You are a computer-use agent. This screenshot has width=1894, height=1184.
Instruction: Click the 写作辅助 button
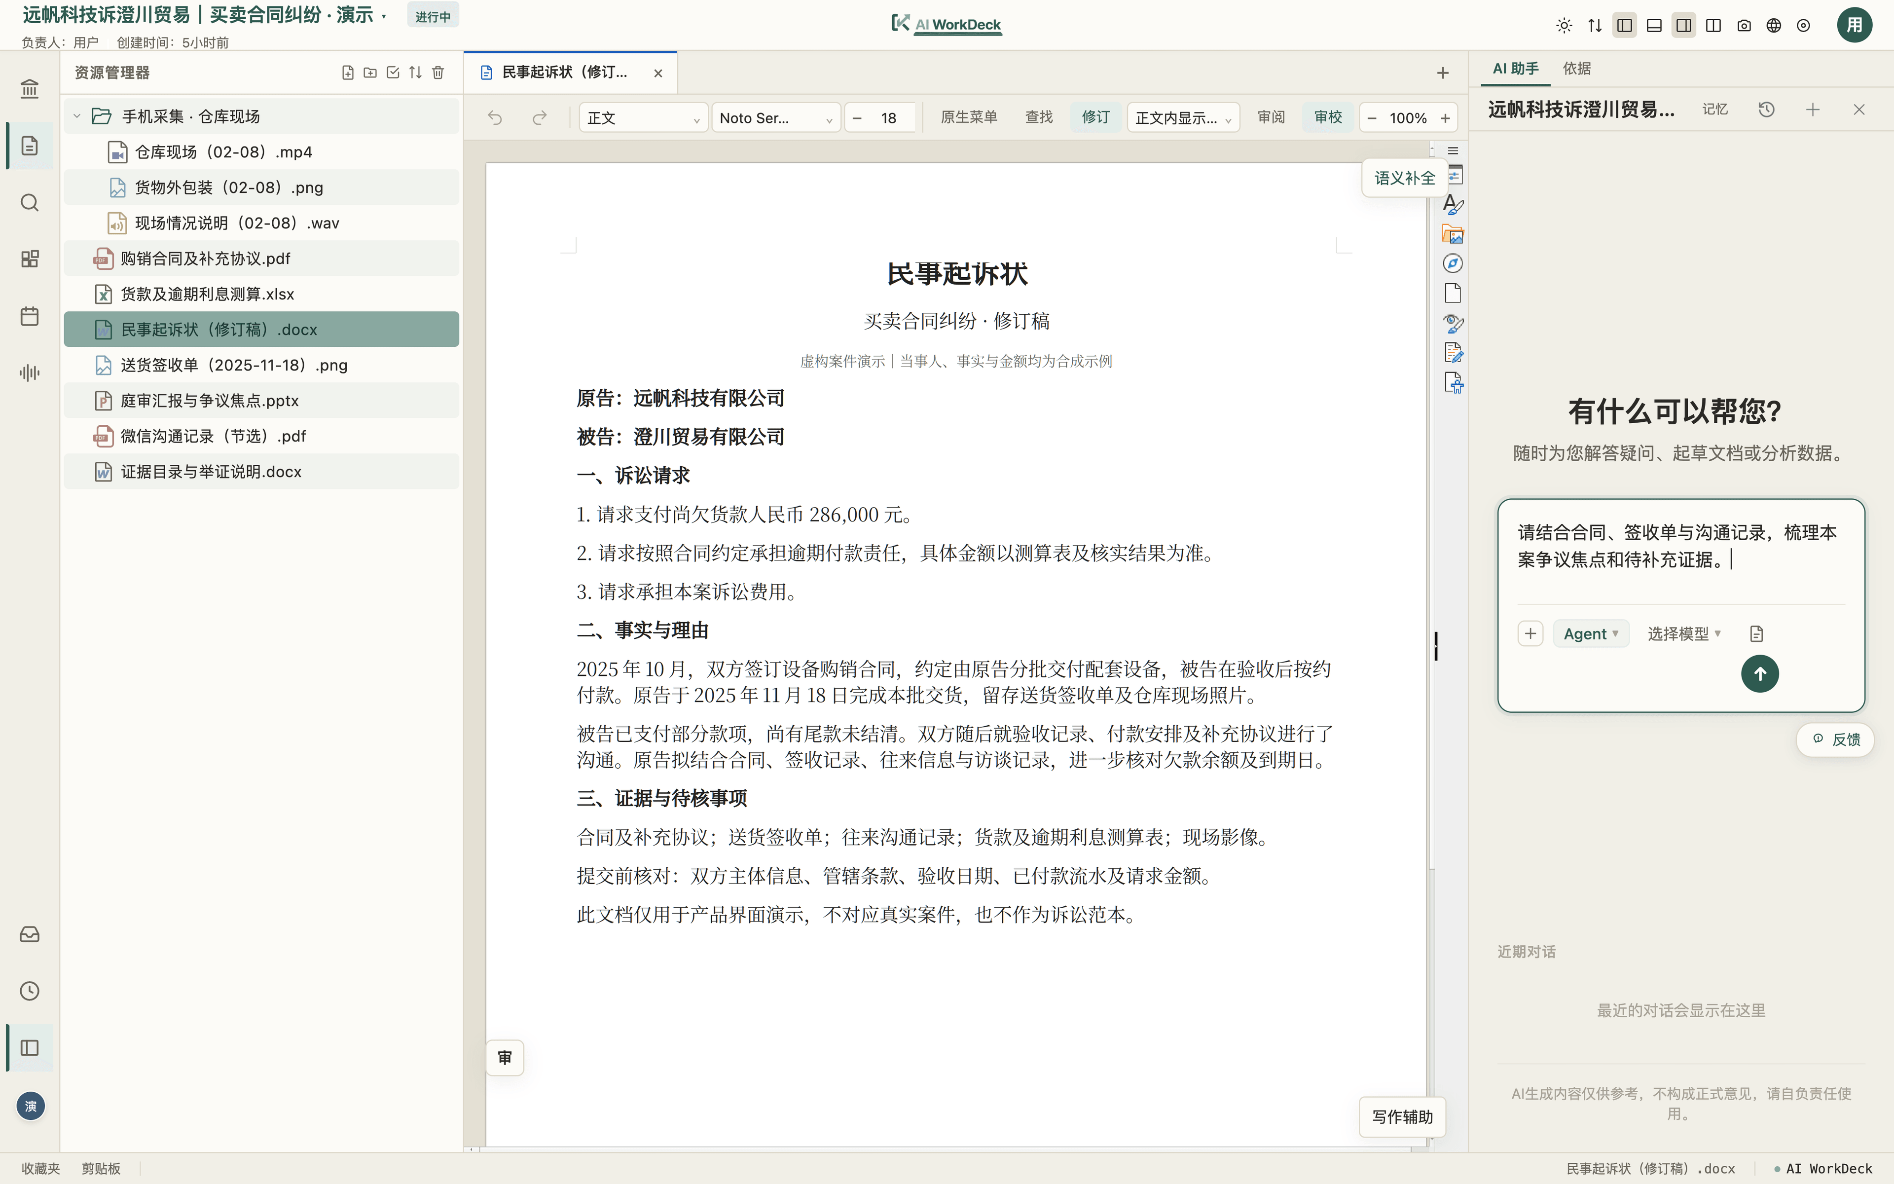[1402, 1116]
